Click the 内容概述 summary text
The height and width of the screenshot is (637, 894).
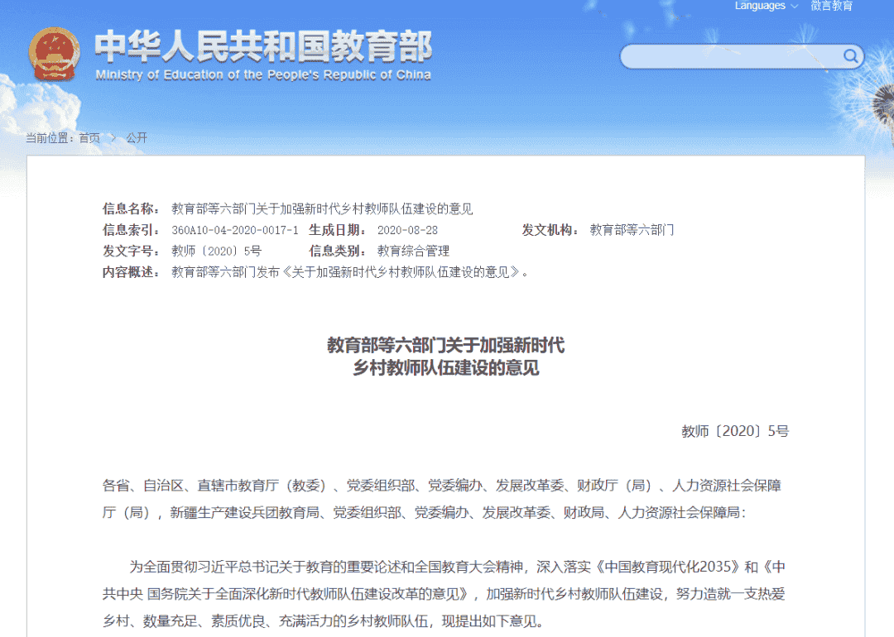point(349,271)
